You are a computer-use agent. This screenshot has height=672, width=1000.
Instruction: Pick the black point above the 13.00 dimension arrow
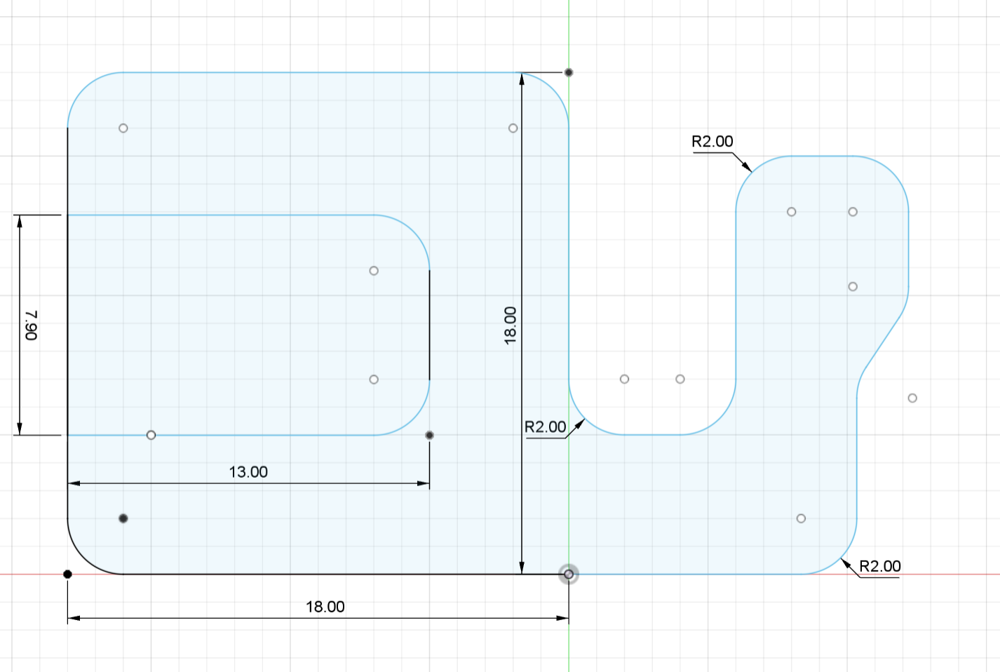point(430,435)
